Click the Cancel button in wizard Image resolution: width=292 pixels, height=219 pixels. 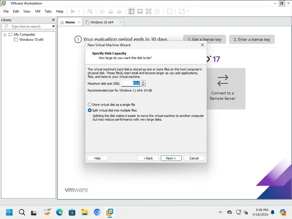pos(194,158)
